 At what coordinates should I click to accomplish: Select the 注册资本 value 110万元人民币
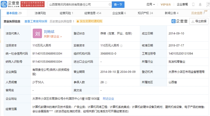[x=41, y=46]
